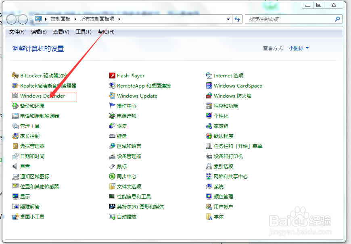Click the 所有控制面板项 breadcrumb segment

[97, 19]
